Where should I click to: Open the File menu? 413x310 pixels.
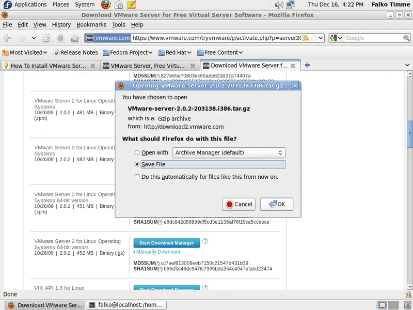point(7,25)
